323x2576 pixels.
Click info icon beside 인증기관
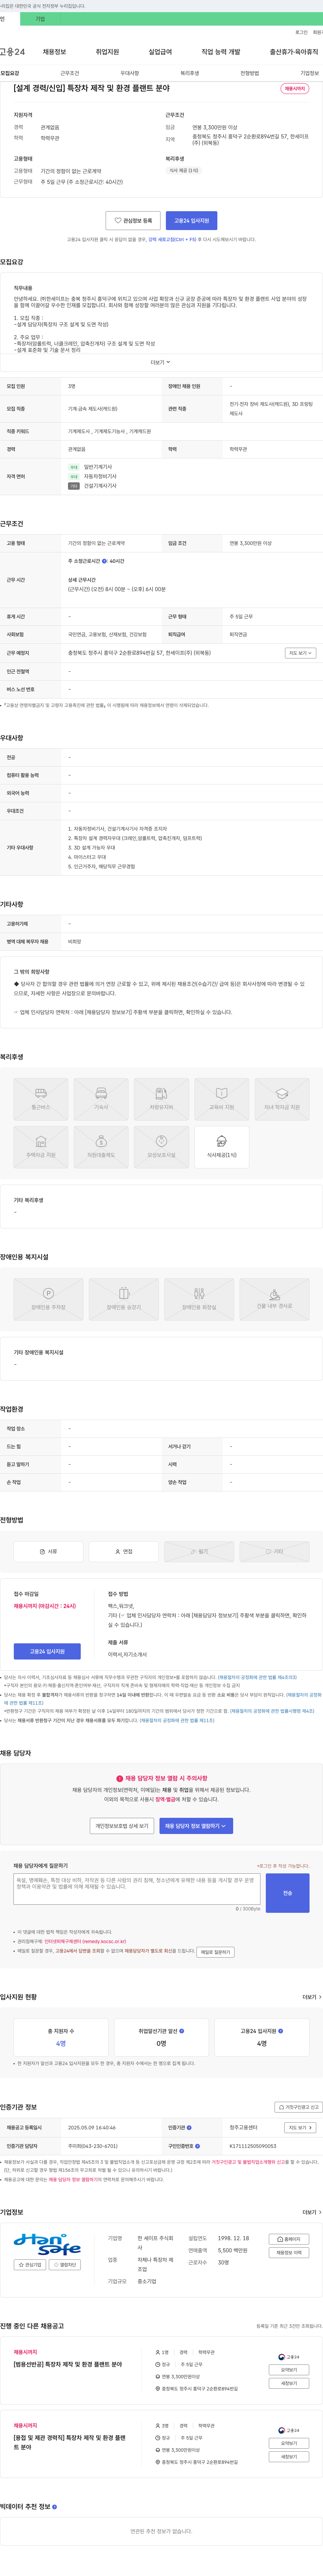[x=189, y=2128]
